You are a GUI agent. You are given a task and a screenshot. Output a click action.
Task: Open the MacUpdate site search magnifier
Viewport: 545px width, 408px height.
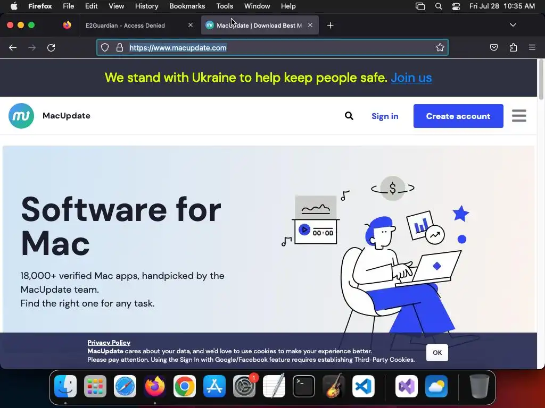[x=349, y=116]
